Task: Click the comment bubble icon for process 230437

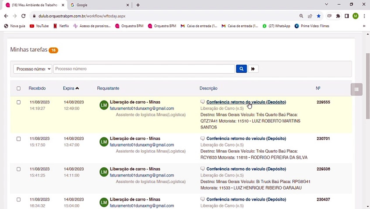Action: 203,199
